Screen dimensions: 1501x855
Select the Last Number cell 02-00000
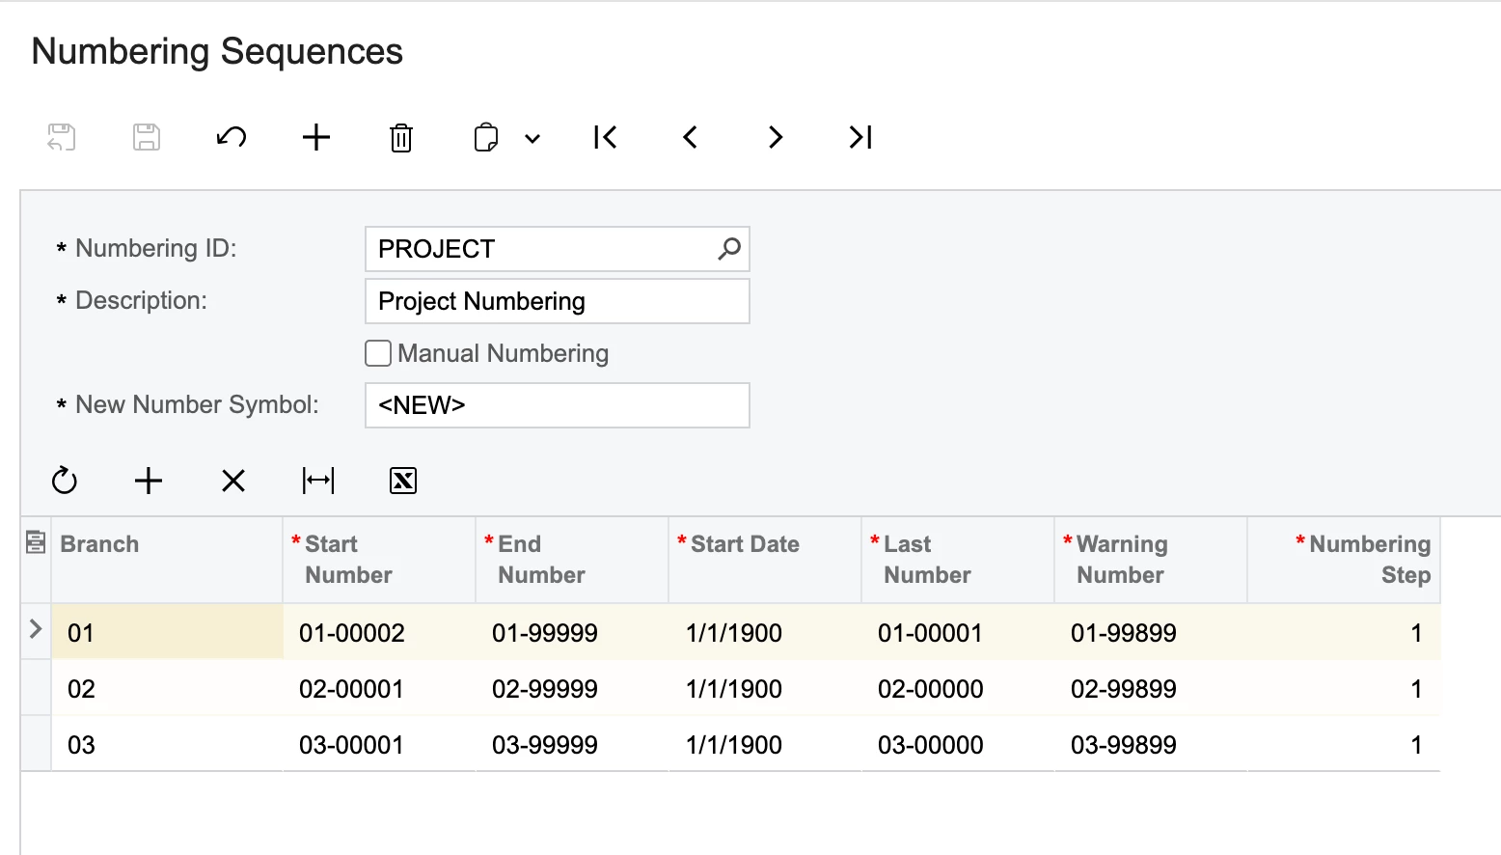[x=931, y=689]
